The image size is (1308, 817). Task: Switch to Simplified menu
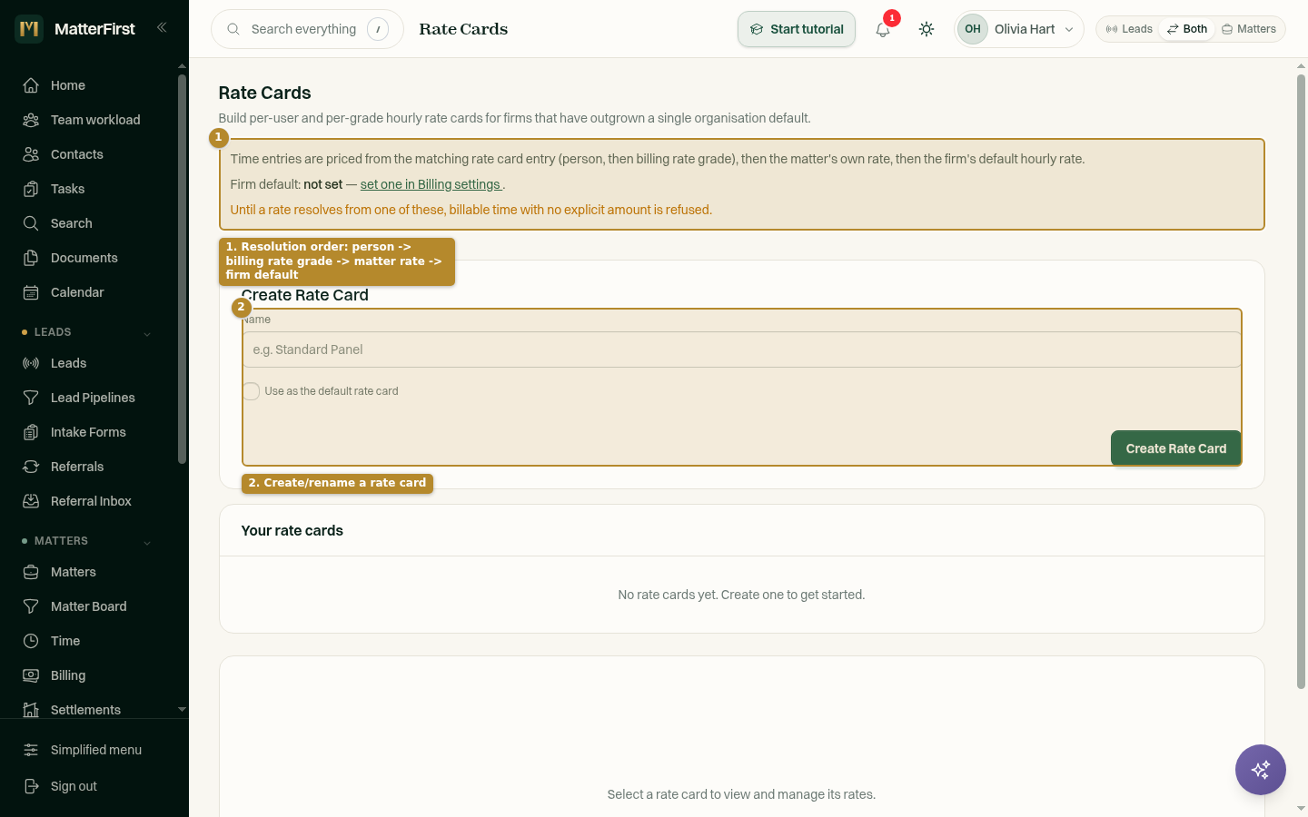pyautogui.click(x=94, y=750)
